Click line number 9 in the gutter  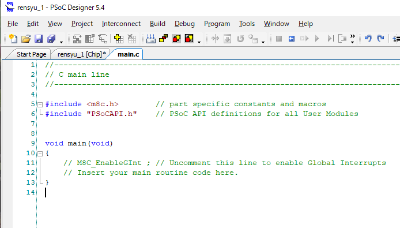coord(33,143)
